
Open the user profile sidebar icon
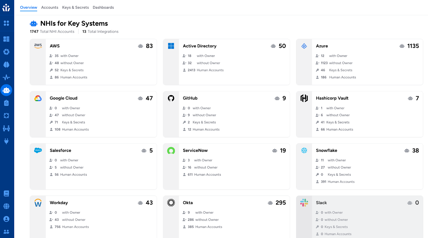6,219
